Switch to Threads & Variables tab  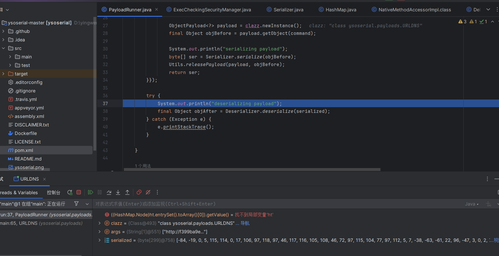coord(19,192)
